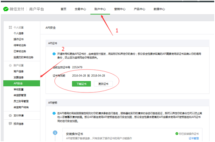Viewport: 215px width, 142px height.
Task: Click the green checkmark beside 你已安装操作证书
Action: point(177,134)
